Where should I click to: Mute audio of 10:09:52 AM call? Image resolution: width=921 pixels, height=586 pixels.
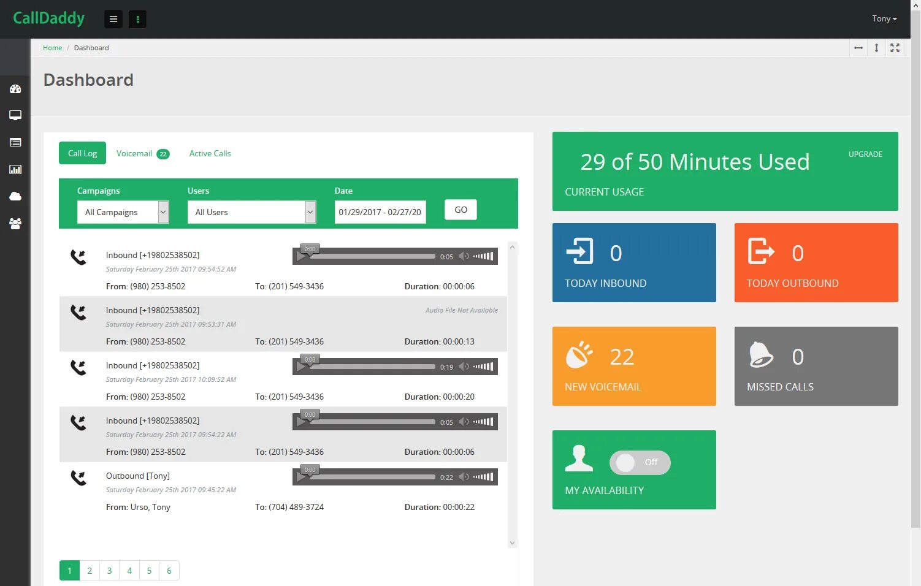click(x=464, y=367)
